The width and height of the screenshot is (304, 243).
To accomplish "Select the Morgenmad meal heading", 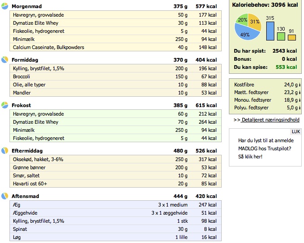I will [27, 6].
